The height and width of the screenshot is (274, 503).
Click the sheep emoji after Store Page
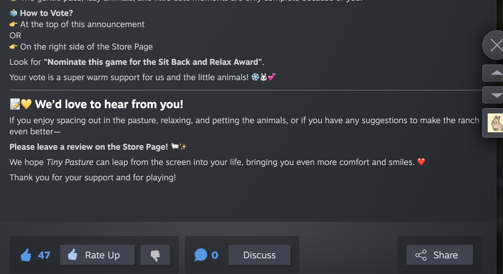(175, 146)
